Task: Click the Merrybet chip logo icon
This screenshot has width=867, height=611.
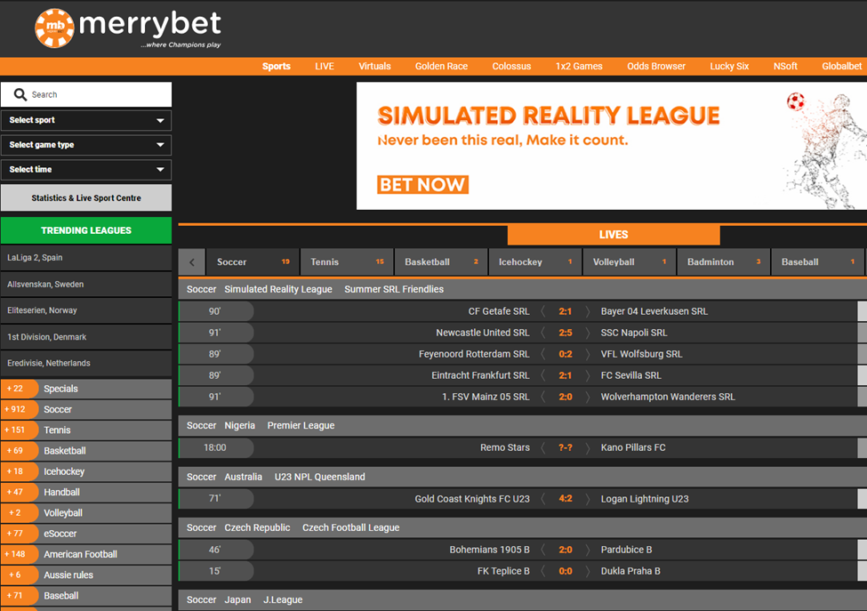Action: 54,28
